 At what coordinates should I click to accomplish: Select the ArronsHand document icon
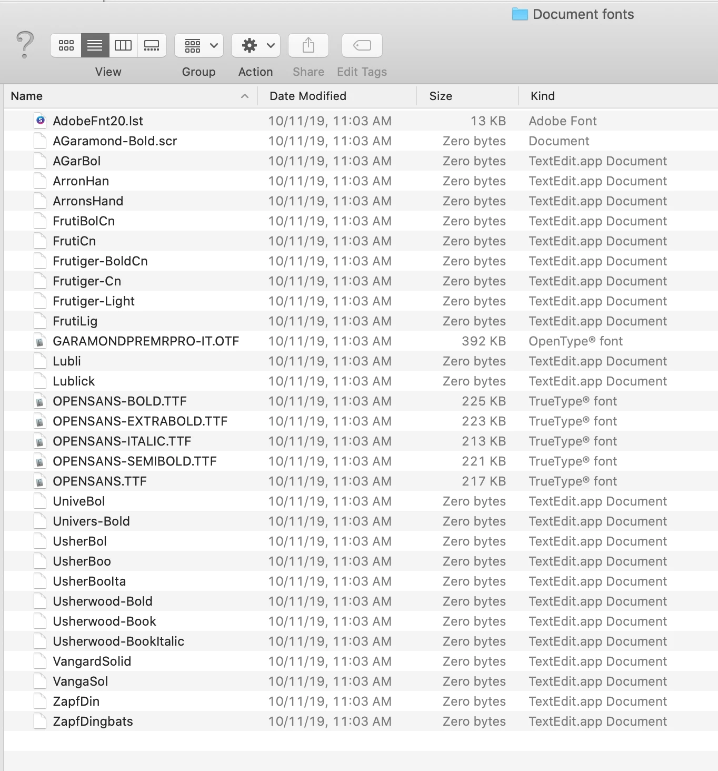40,201
